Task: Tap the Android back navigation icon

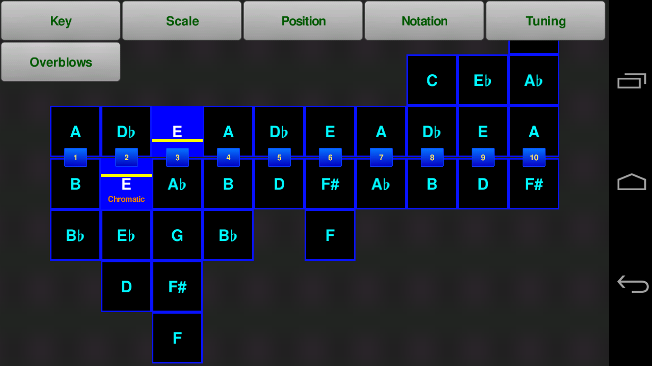Action: [632, 284]
